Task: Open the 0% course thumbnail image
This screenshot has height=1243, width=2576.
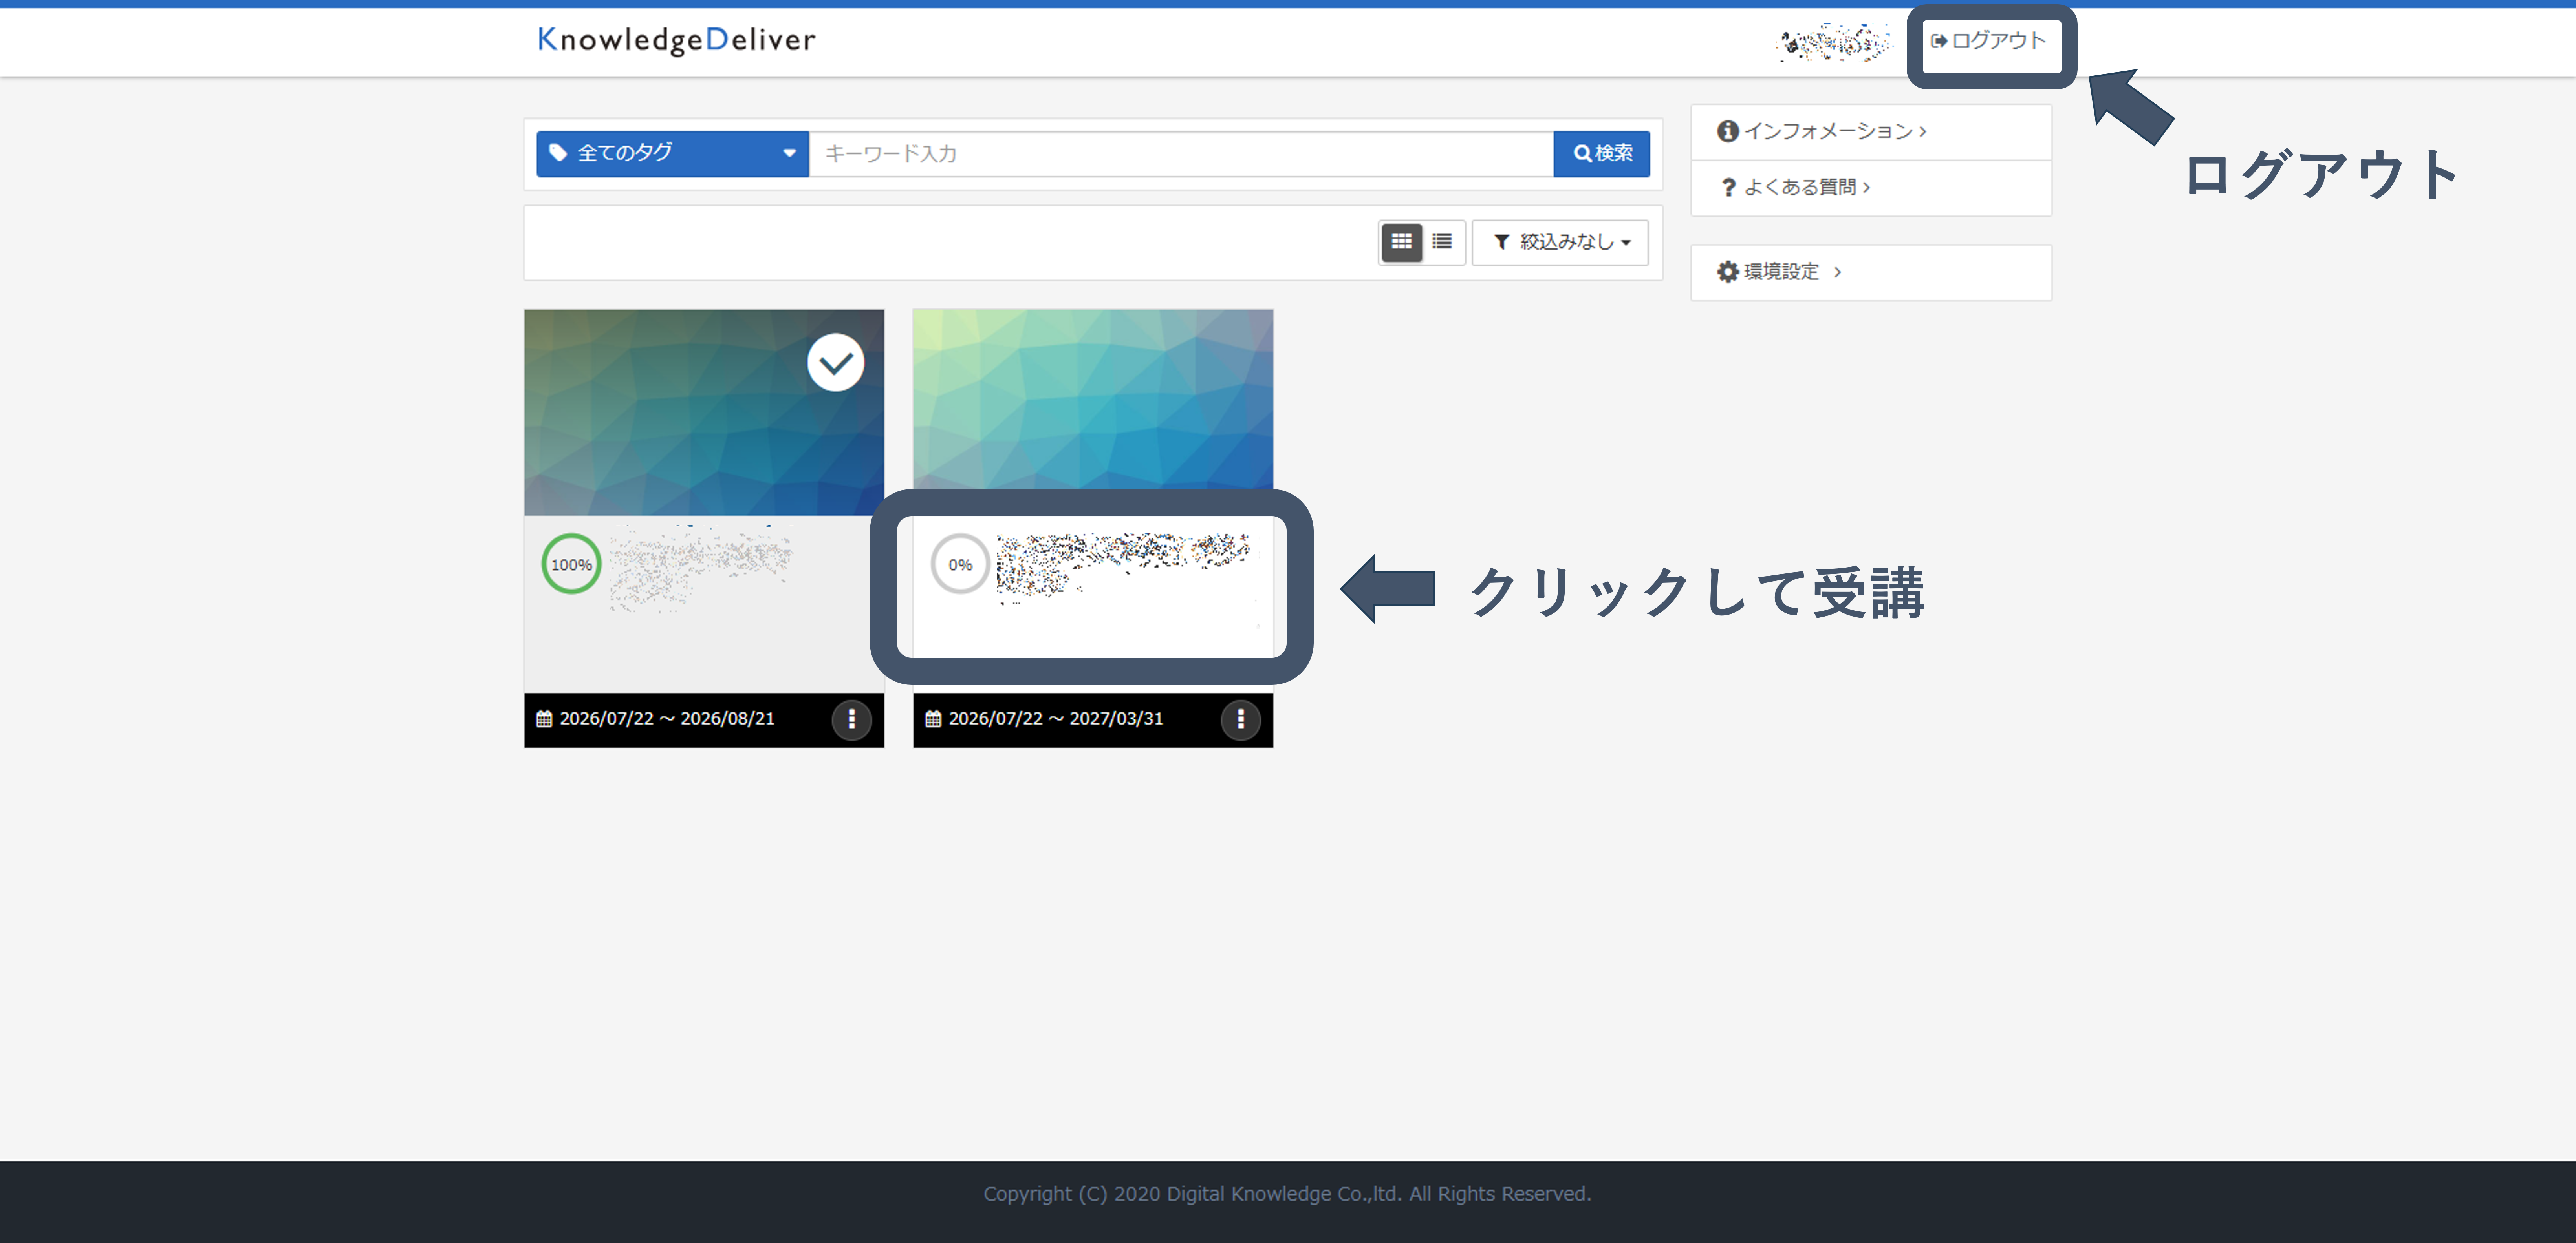Action: [1093, 400]
